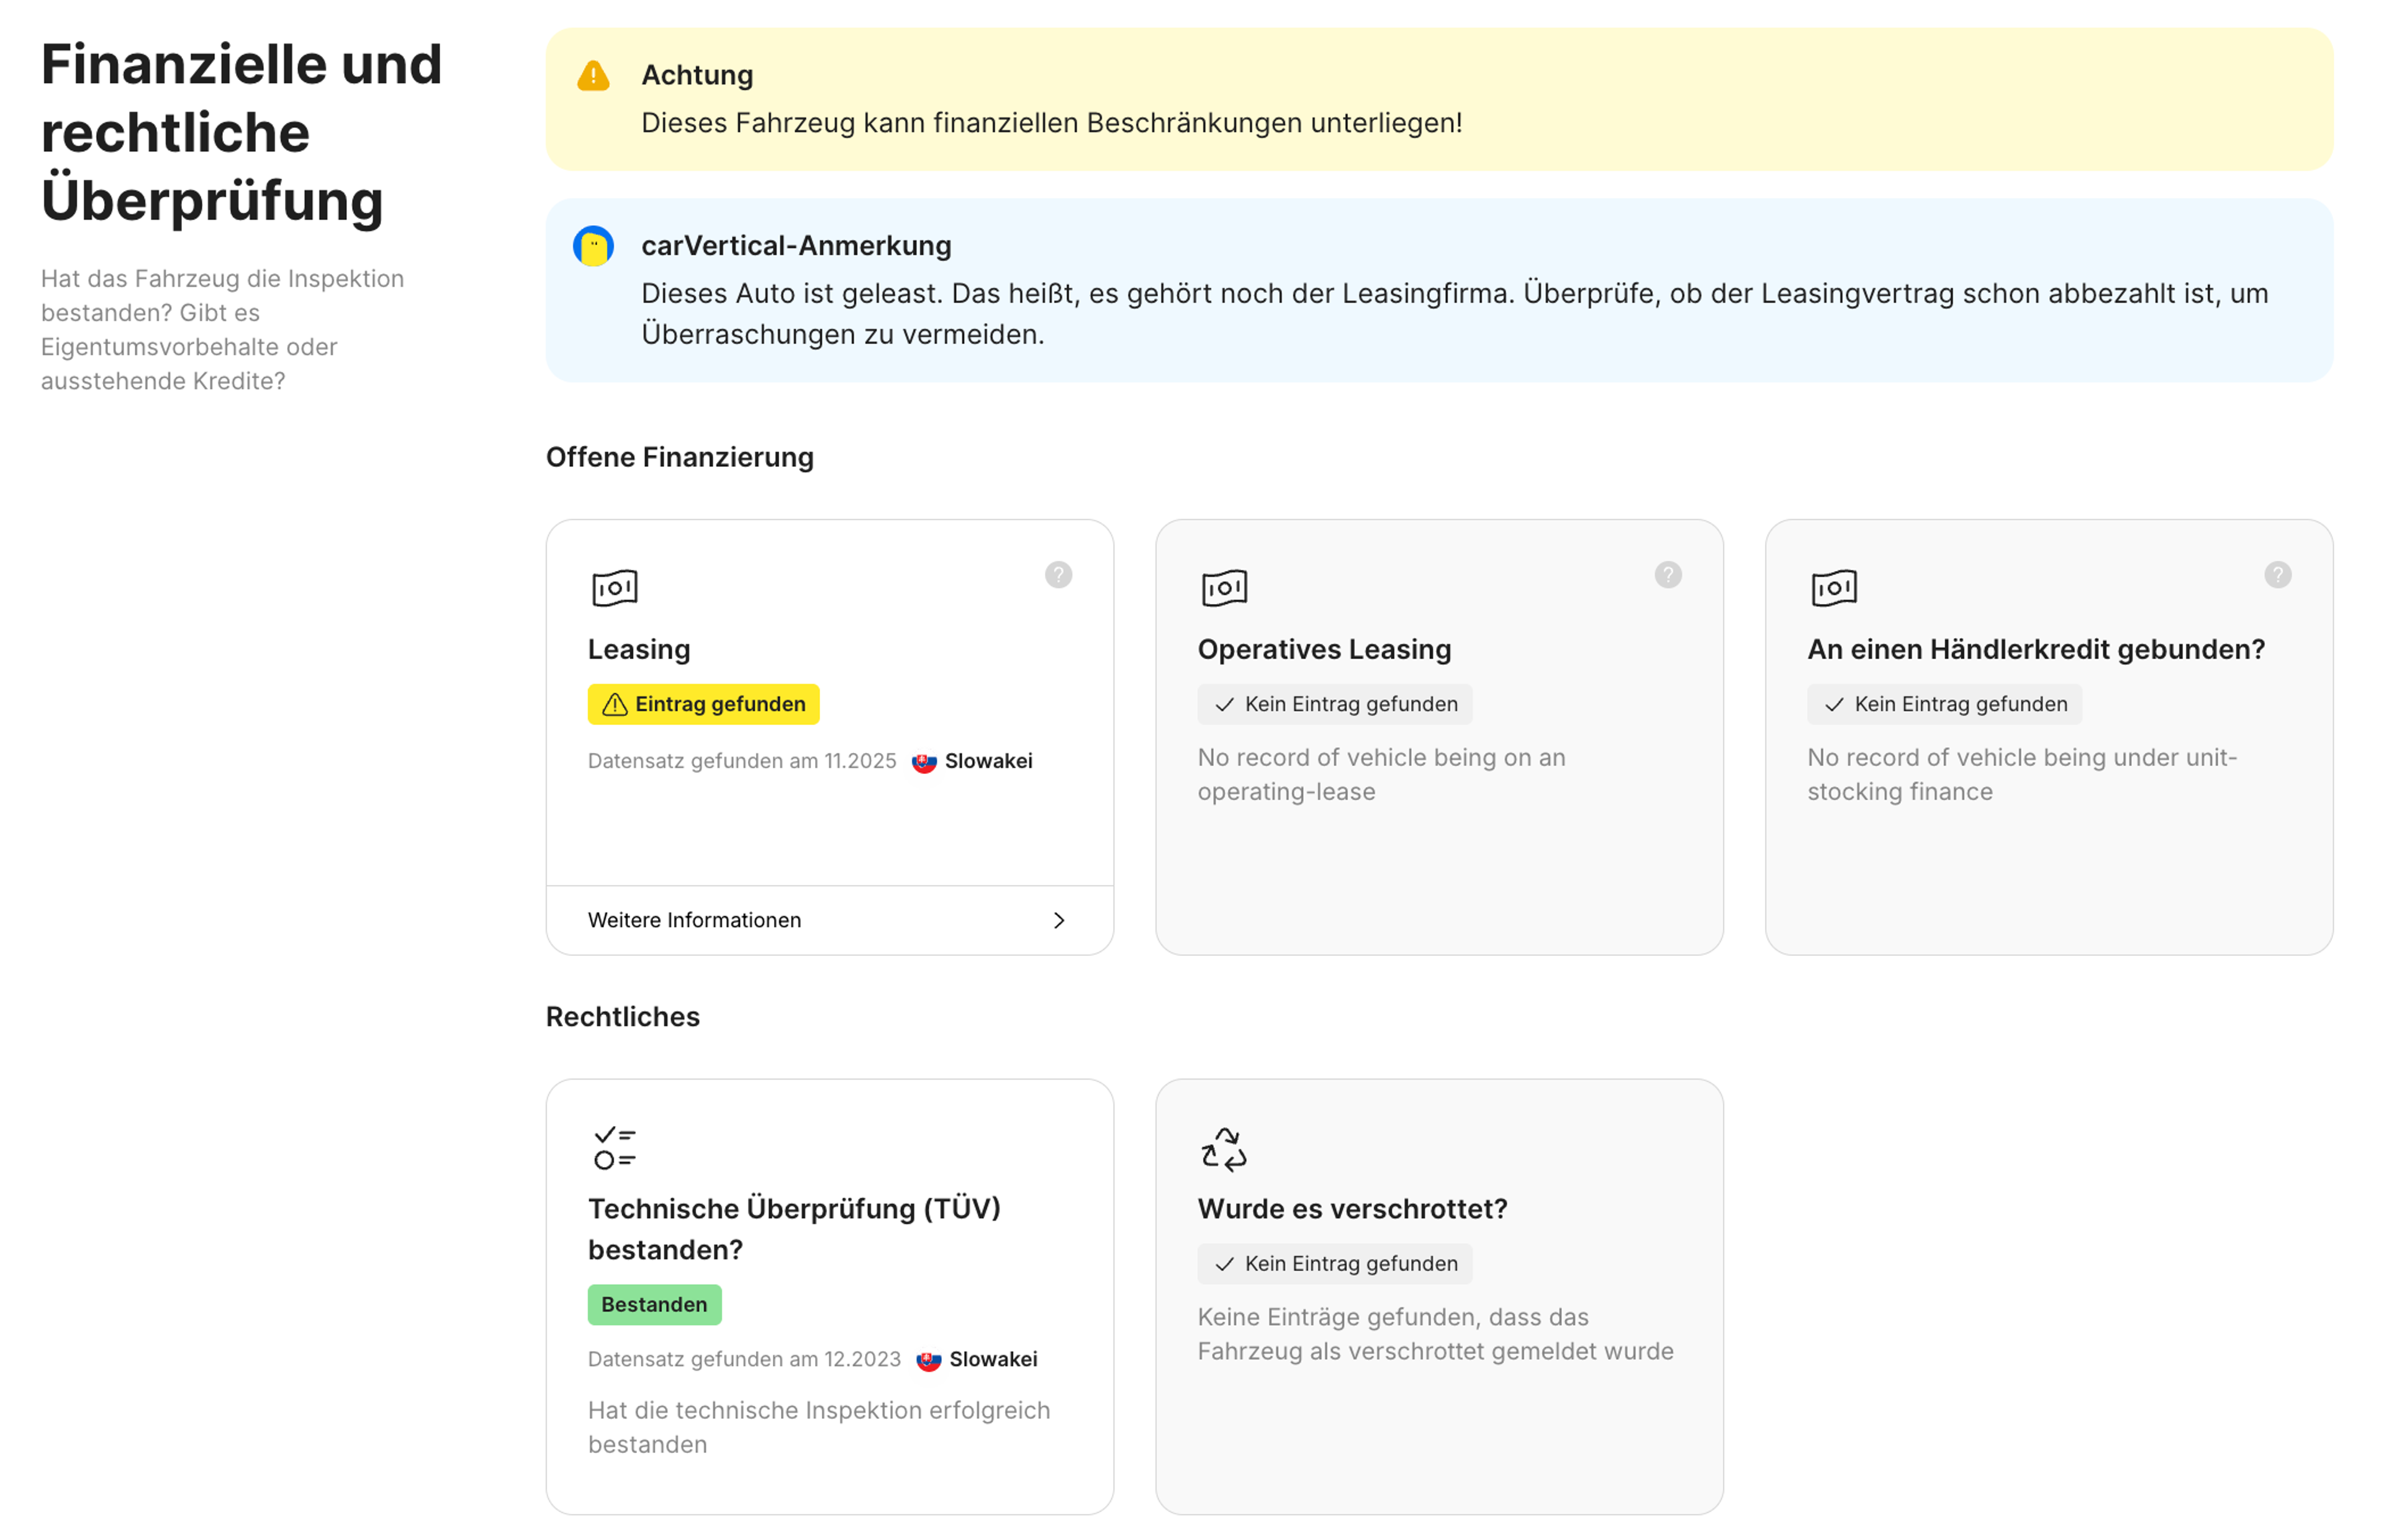The height and width of the screenshot is (1540, 2384).
Task: Click Datensatz gefunden am 12.2023 text
Action: tap(744, 1359)
